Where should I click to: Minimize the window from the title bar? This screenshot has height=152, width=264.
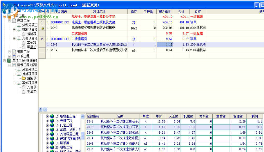click(257, 5)
